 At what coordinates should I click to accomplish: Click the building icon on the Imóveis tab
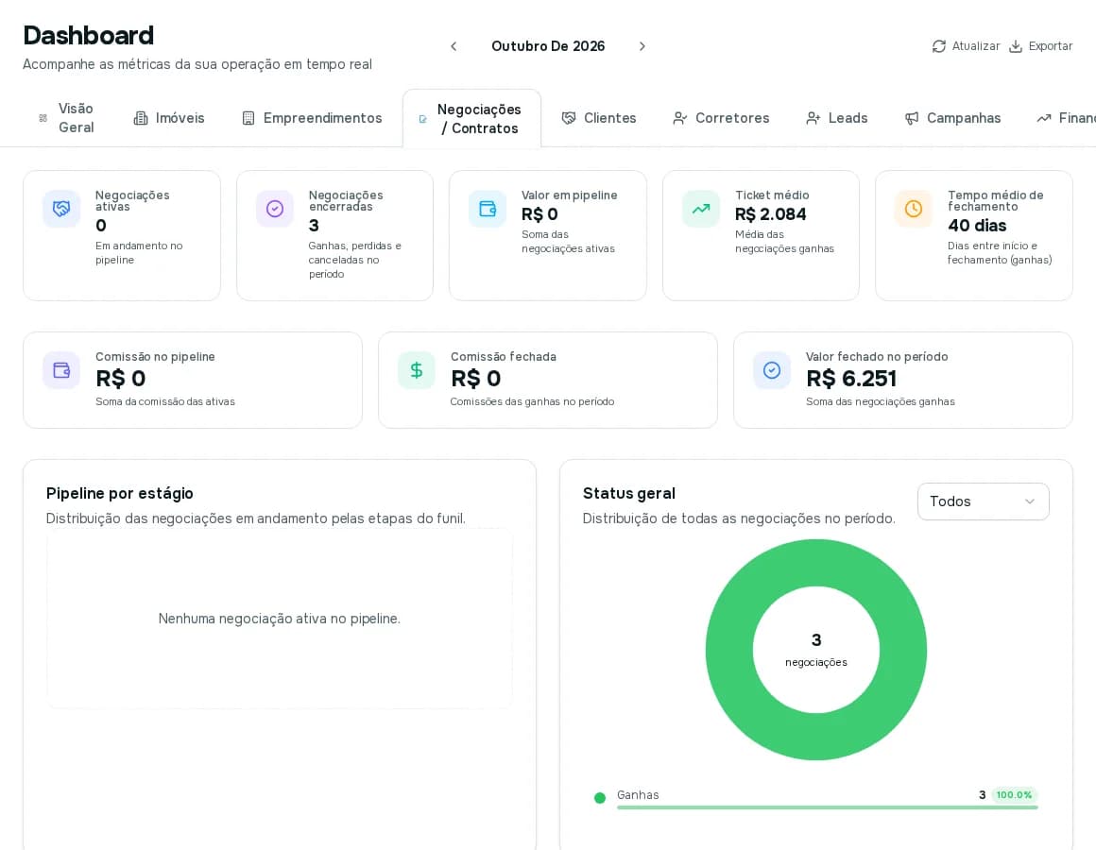(x=141, y=118)
